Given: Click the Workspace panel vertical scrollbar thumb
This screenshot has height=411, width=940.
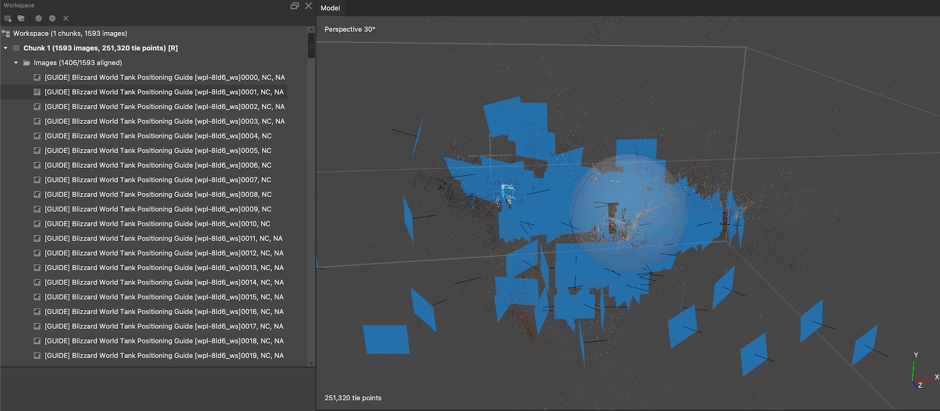Looking at the screenshot, I should pos(311,45).
